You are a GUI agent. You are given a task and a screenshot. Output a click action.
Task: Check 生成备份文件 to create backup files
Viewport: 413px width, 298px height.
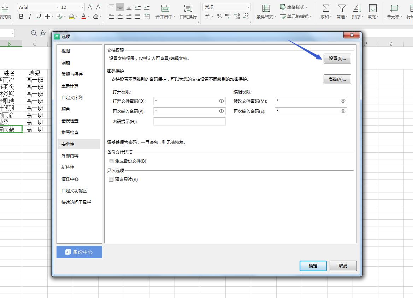pyautogui.click(x=111, y=161)
